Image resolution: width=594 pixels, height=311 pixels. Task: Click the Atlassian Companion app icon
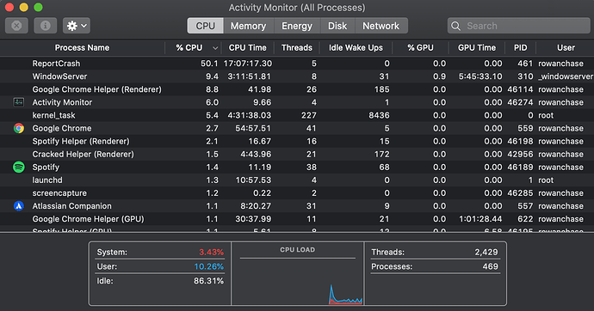[19, 206]
